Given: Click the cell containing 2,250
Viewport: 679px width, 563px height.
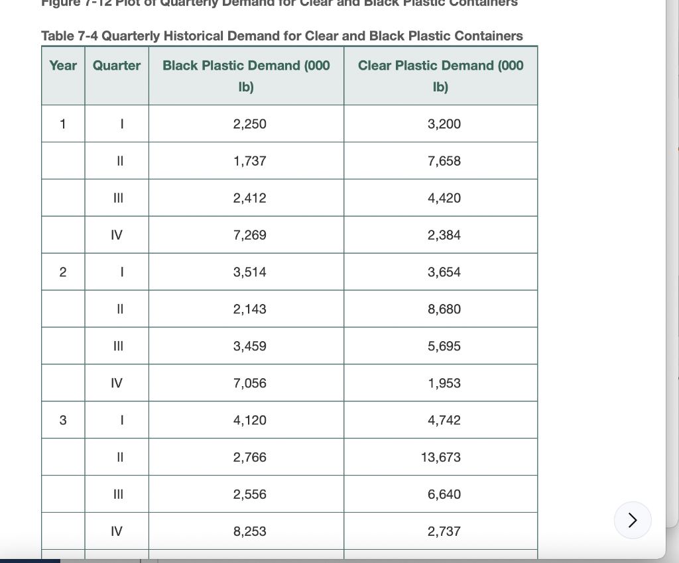Looking at the screenshot, I should click(x=246, y=123).
